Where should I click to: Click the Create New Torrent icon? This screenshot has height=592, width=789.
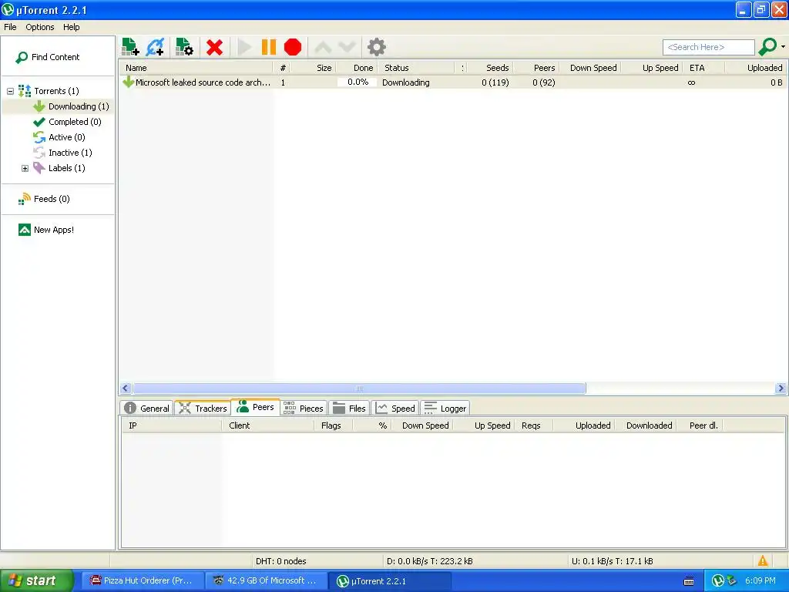coord(185,47)
